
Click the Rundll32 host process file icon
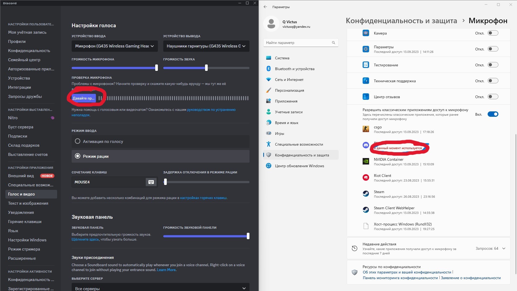[x=366, y=226]
